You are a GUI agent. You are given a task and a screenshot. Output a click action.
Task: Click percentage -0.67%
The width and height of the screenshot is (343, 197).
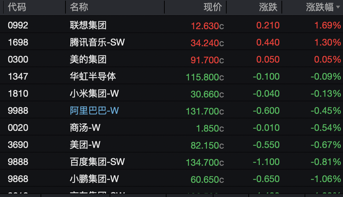click(x=326, y=145)
